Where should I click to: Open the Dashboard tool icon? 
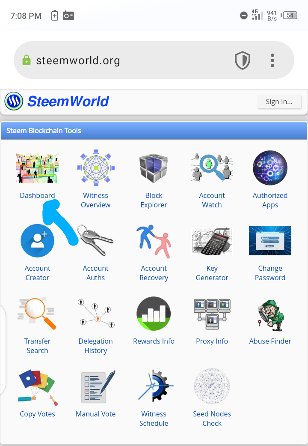pyautogui.click(x=37, y=168)
